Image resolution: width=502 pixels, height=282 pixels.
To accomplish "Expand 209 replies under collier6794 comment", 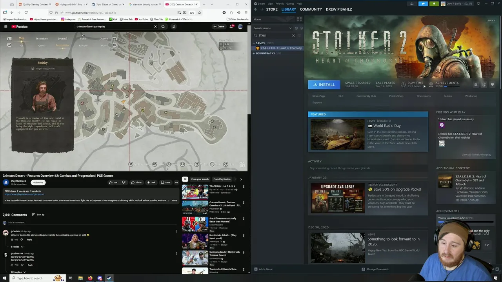I will point(18,272).
